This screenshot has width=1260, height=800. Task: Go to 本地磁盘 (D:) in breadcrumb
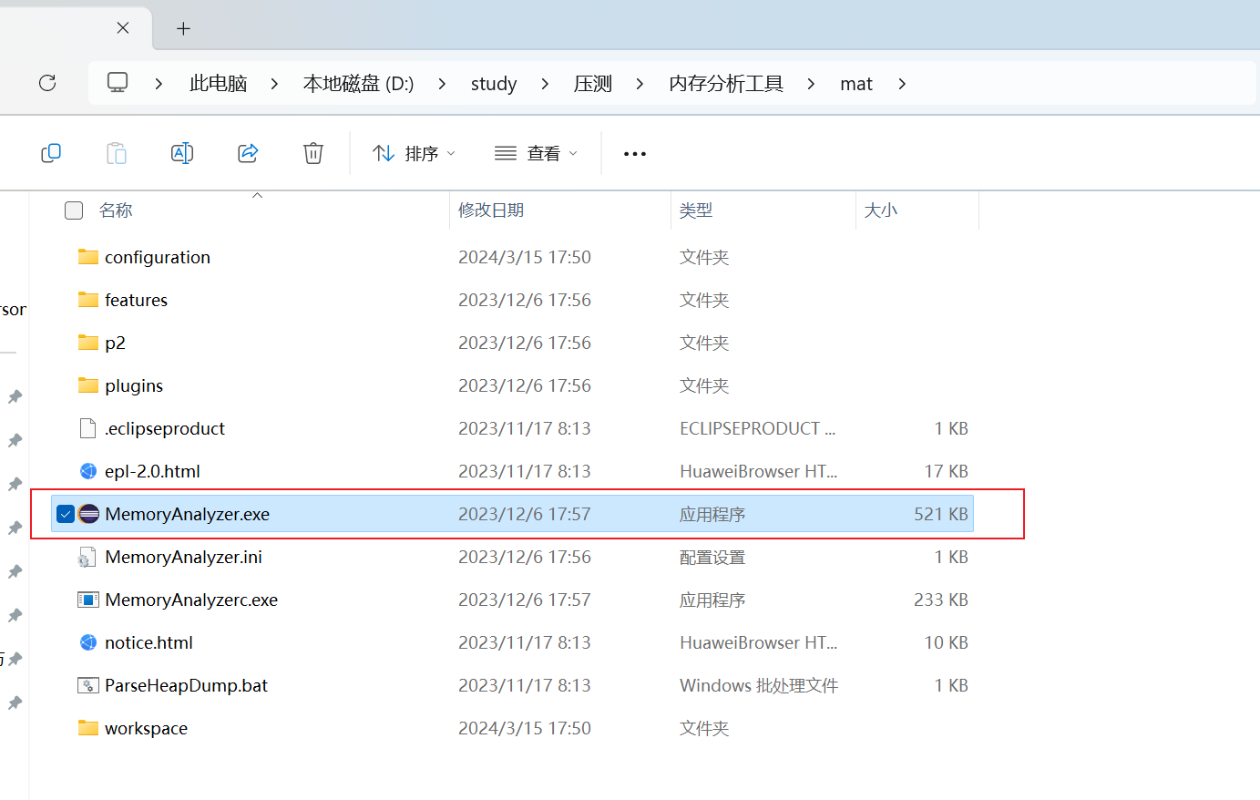(x=358, y=84)
